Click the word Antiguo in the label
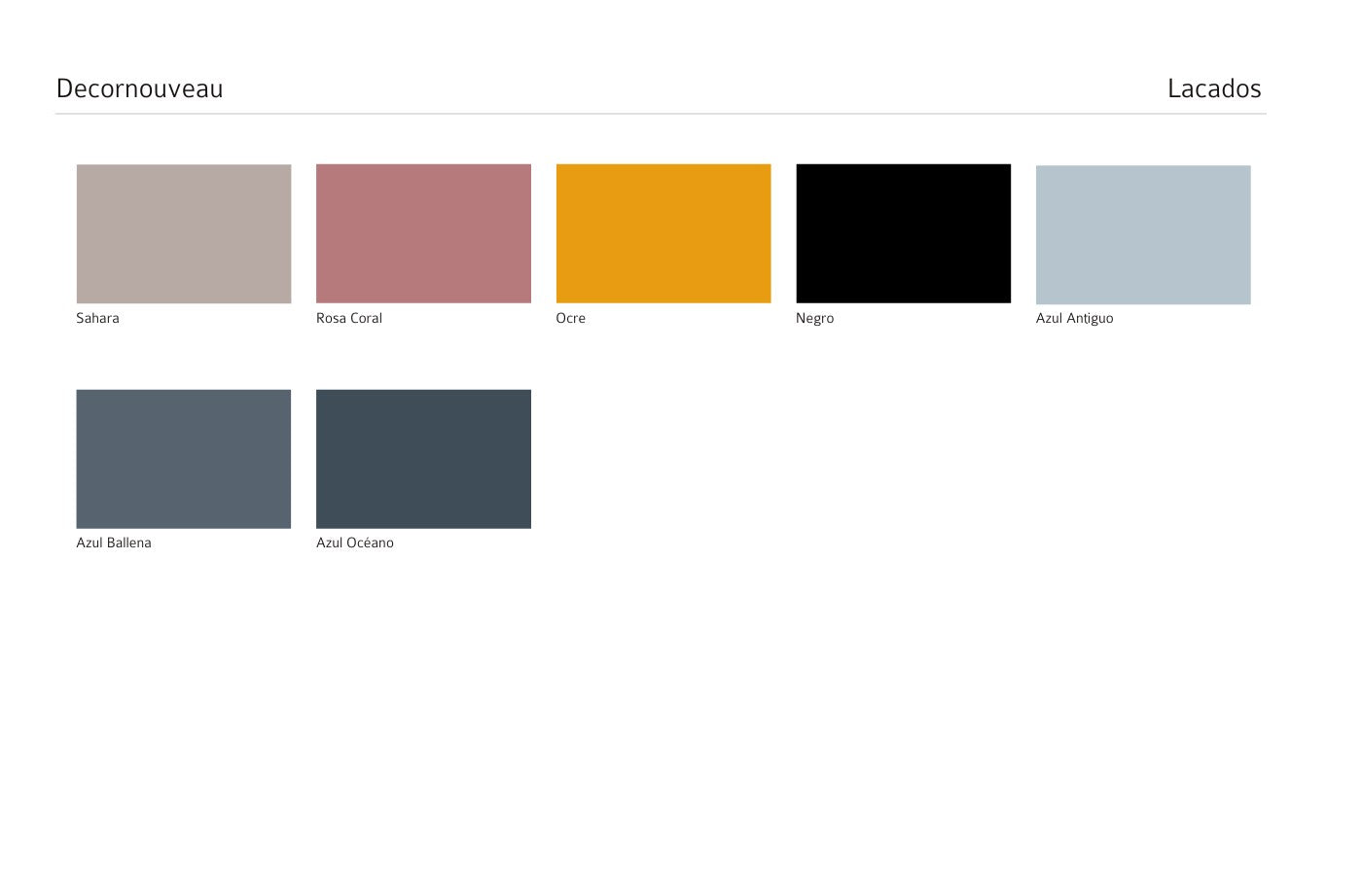The width and height of the screenshot is (1362, 875). (1090, 319)
